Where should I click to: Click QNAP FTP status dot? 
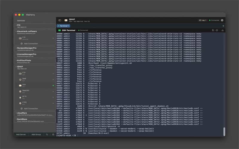[53, 74]
